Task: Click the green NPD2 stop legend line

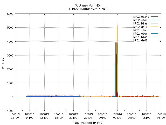Action: click(x=155, y=20)
